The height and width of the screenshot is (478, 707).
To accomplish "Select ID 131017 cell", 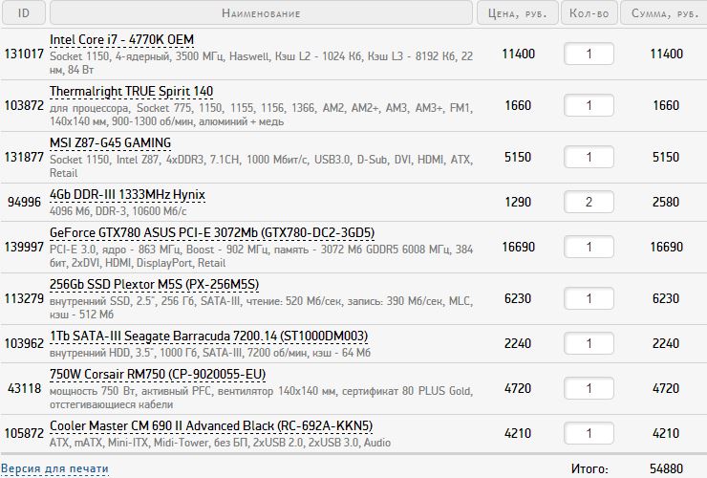I will [x=24, y=54].
